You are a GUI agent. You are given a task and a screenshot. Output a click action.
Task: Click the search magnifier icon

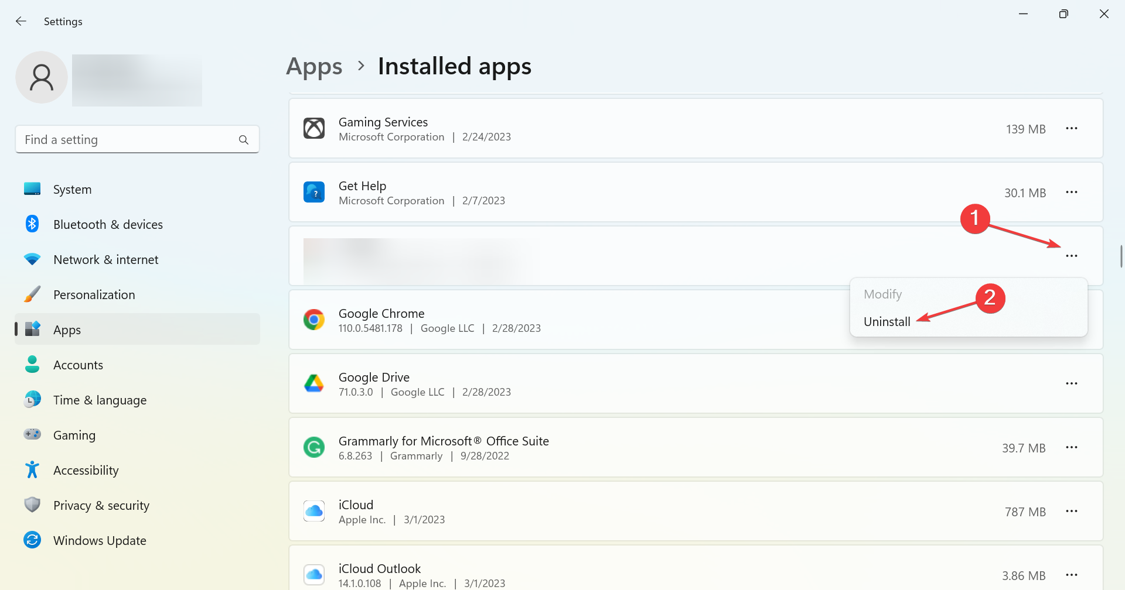click(244, 140)
